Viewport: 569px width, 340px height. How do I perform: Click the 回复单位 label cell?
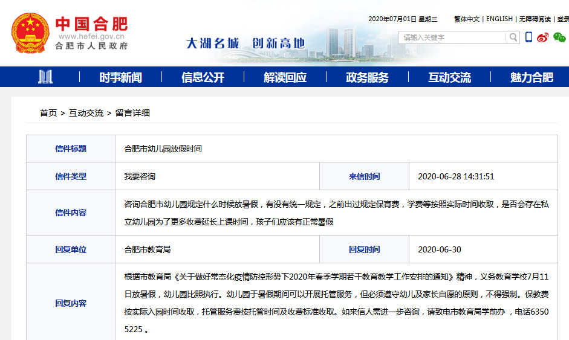(71, 249)
